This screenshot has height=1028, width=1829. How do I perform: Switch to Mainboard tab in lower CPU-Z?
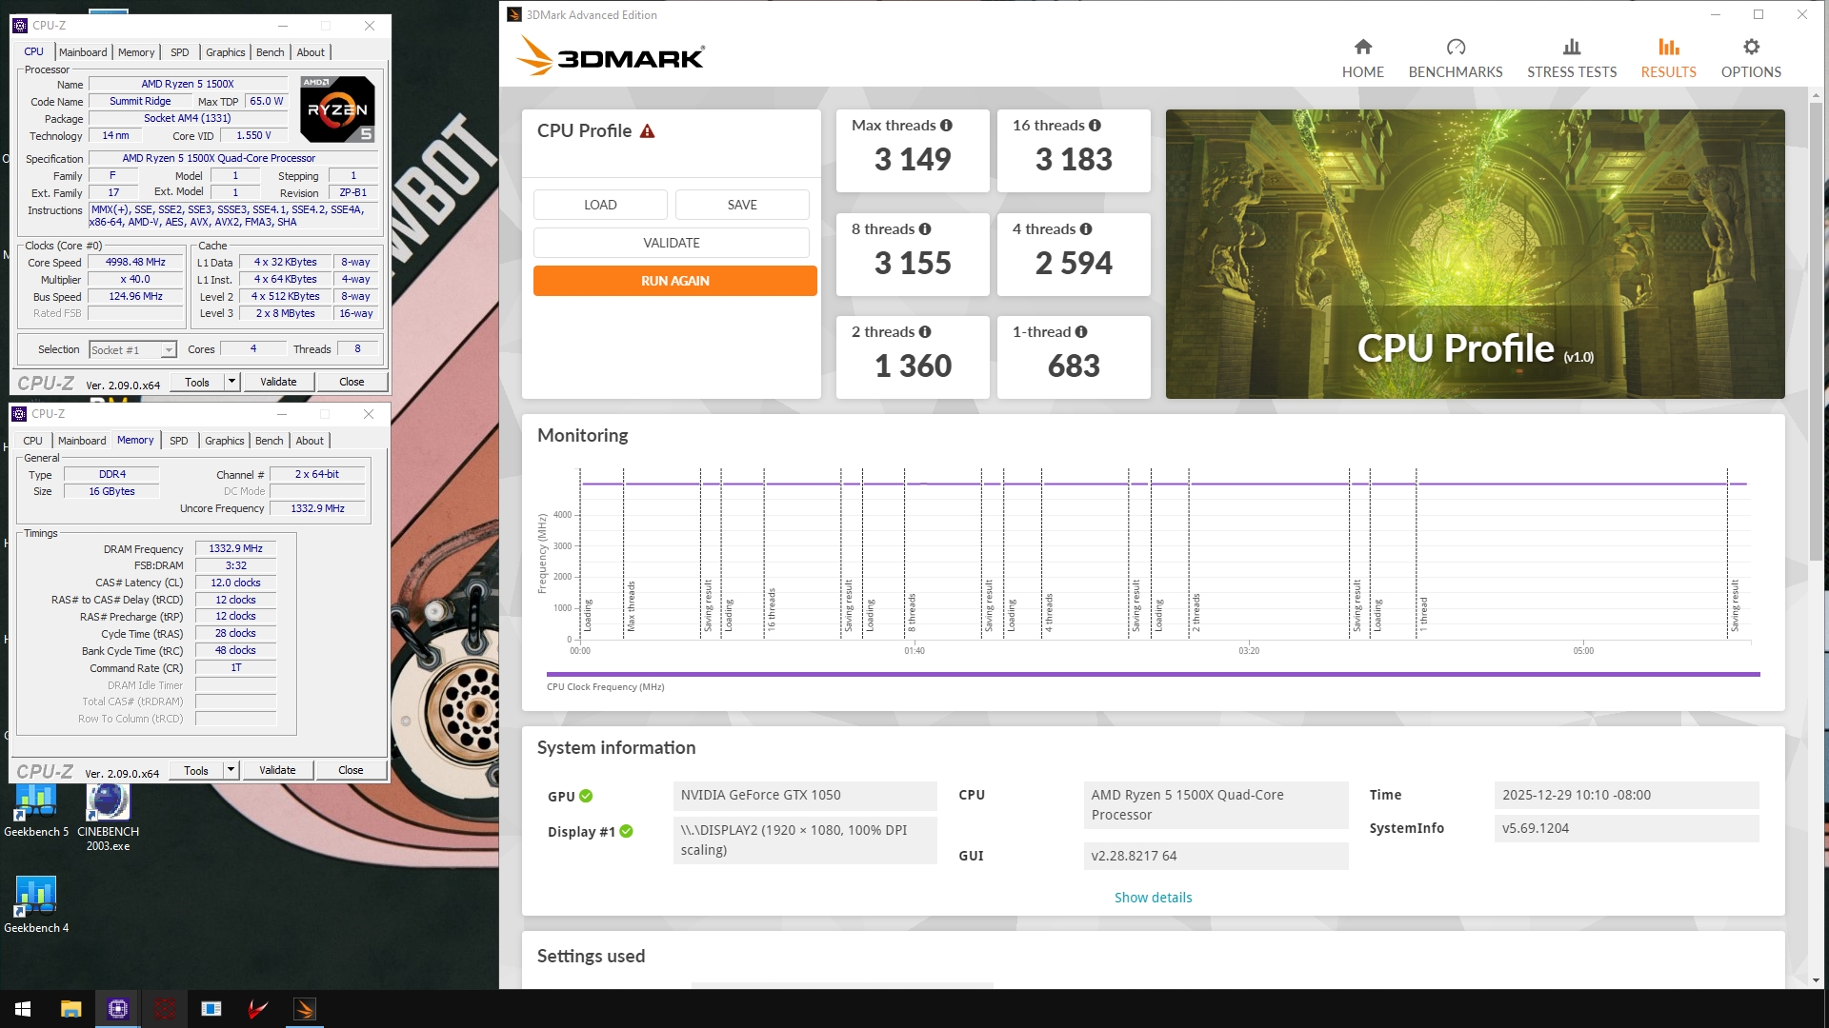pyautogui.click(x=82, y=441)
